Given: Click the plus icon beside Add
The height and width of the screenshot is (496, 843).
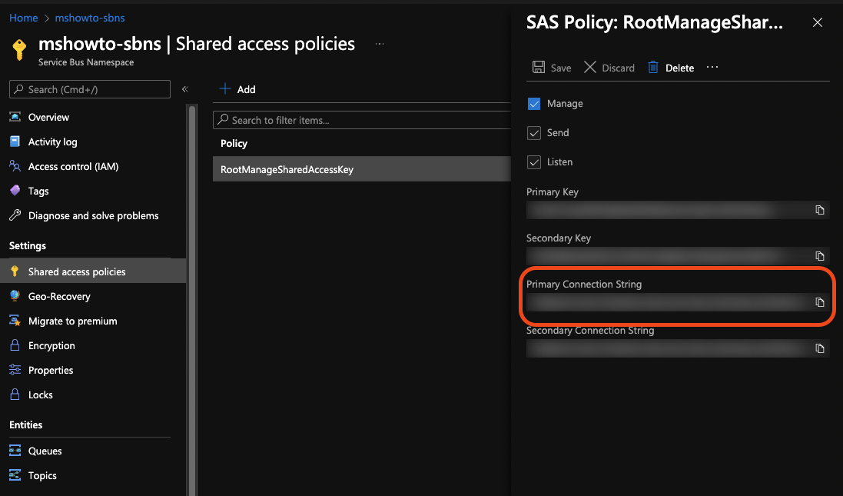Looking at the screenshot, I should tap(224, 88).
